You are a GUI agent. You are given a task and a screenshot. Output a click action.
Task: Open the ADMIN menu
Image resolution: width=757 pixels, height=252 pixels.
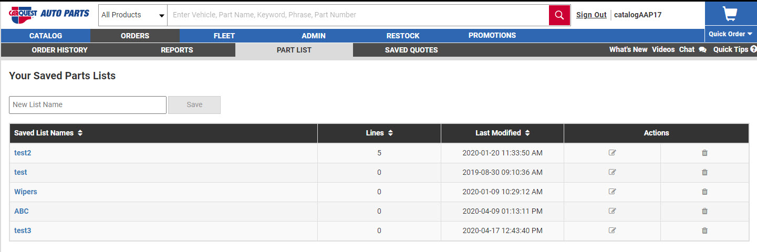coord(314,36)
